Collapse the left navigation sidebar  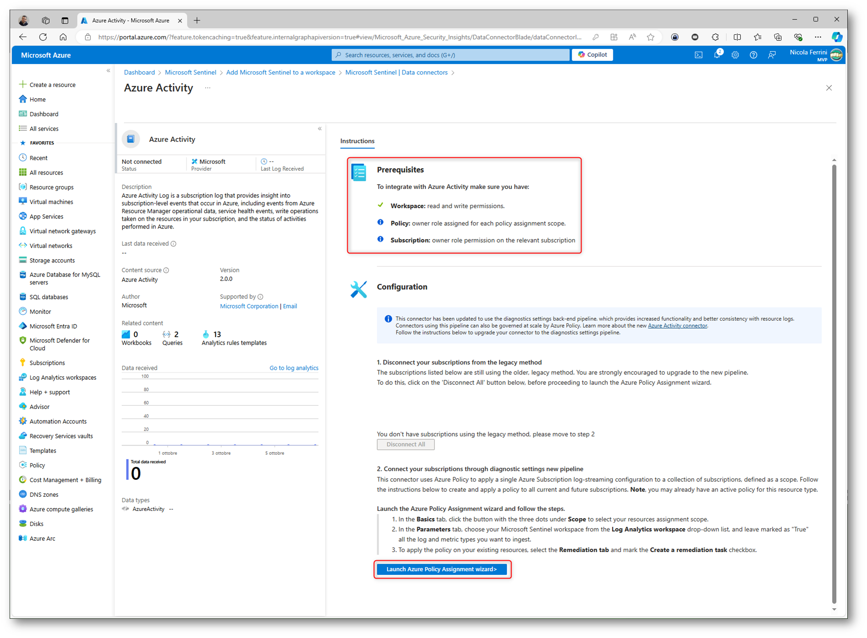pos(108,70)
